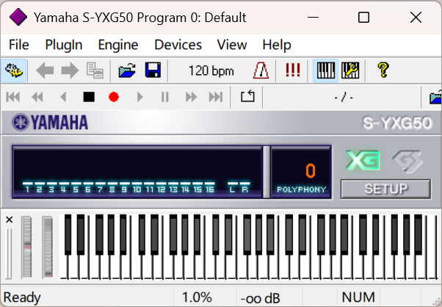Select the grey GS mode logo
The width and height of the screenshot is (442, 307).
click(407, 161)
